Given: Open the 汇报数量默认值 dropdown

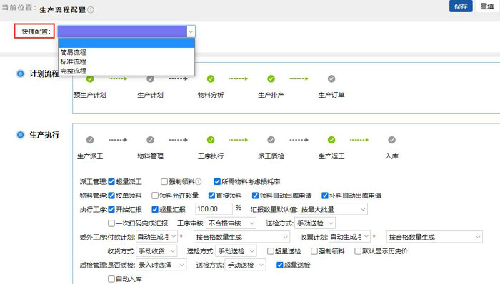Looking at the screenshot, I should pos(334,209).
